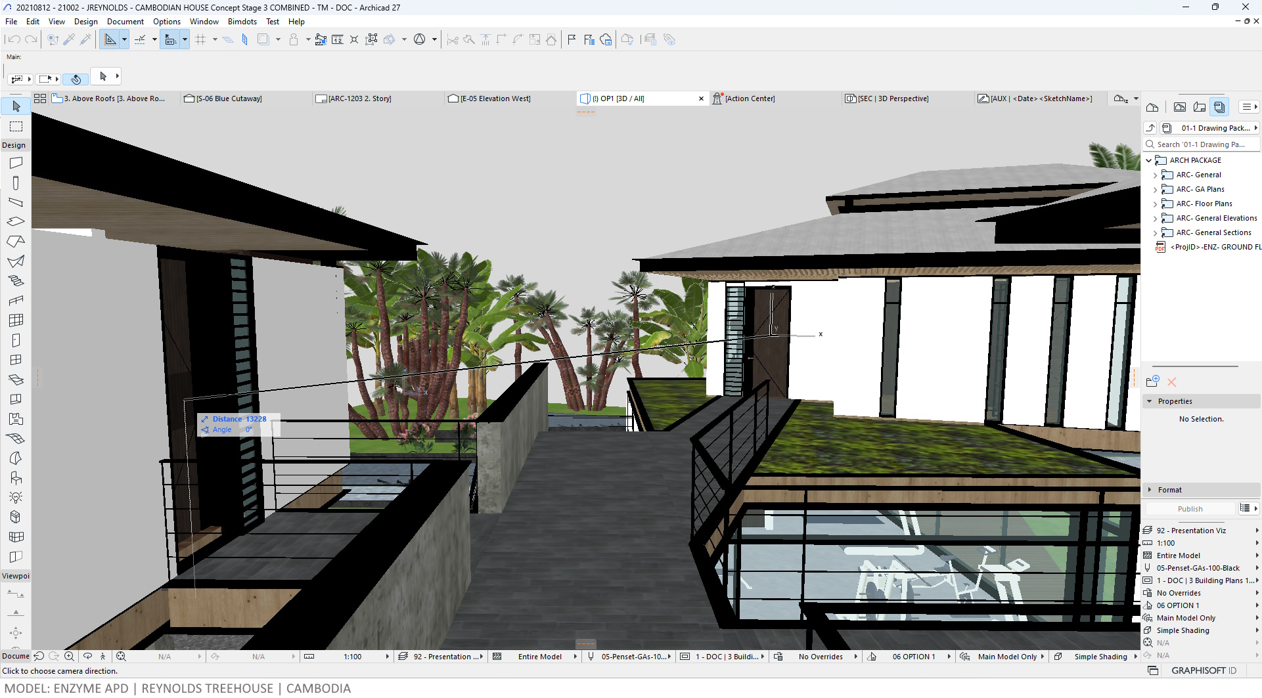Collapse the ARCH PACKAGE tree node
Image resolution: width=1262 pixels, height=698 pixels.
point(1149,160)
